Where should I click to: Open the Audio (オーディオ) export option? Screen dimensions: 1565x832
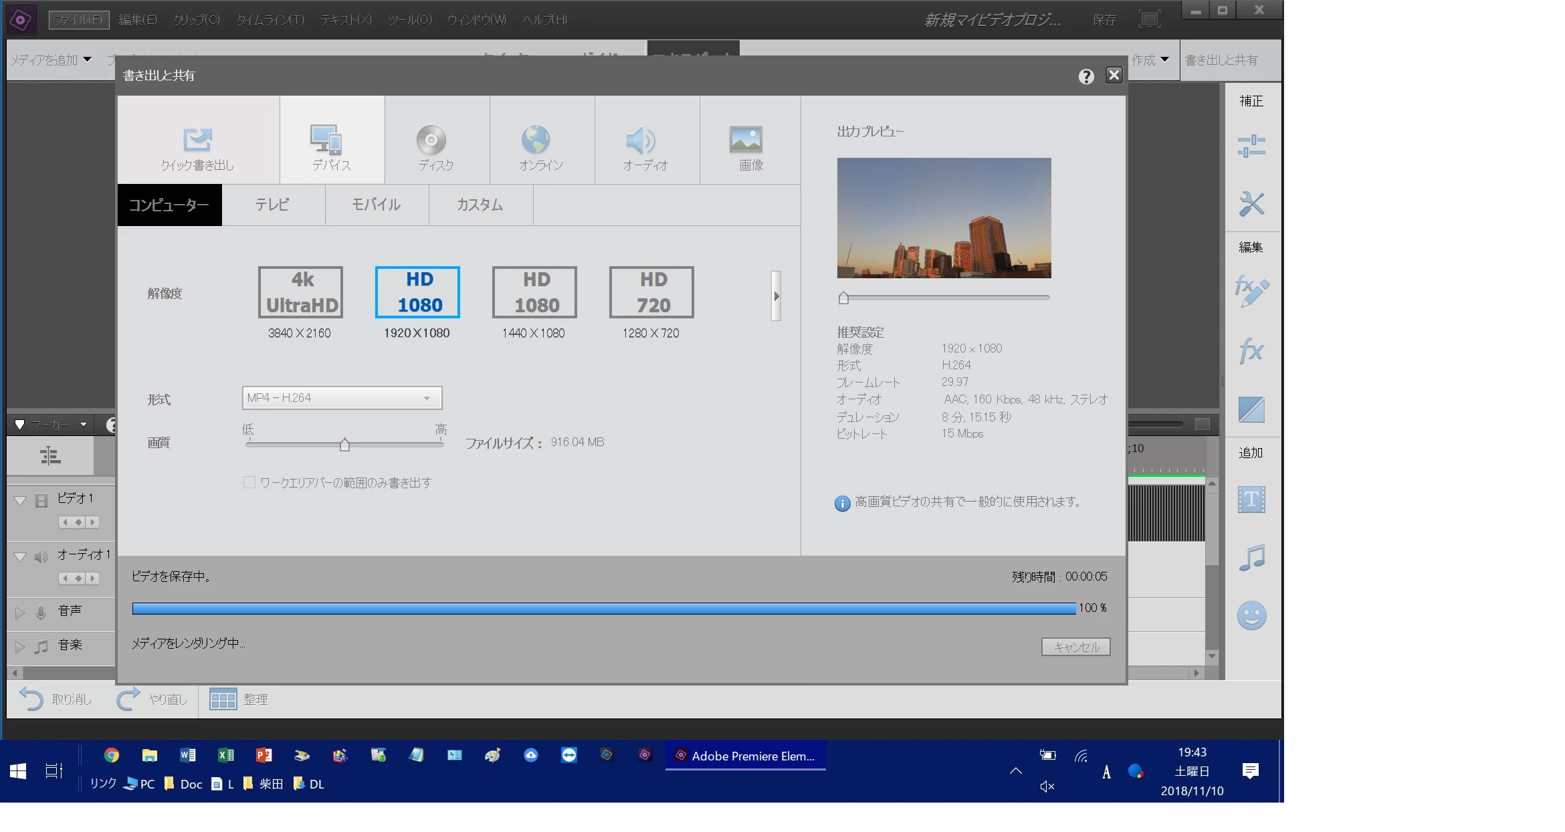[x=641, y=140]
